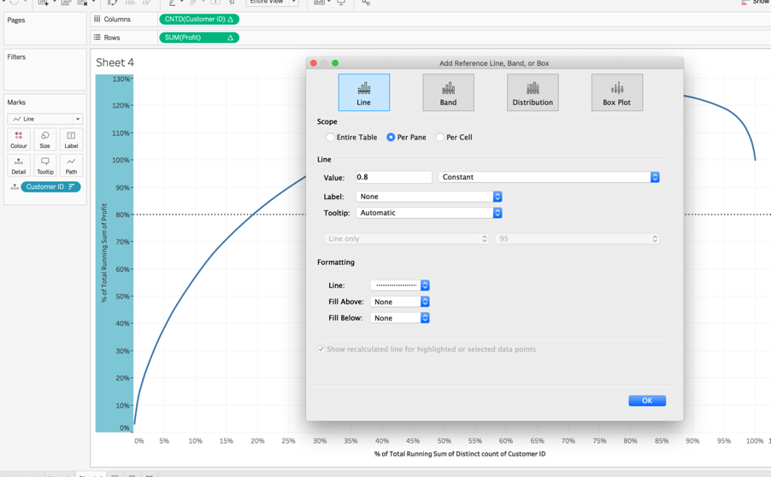Click the Filters shelf label
771x477 pixels.
(x=16, y=57)
